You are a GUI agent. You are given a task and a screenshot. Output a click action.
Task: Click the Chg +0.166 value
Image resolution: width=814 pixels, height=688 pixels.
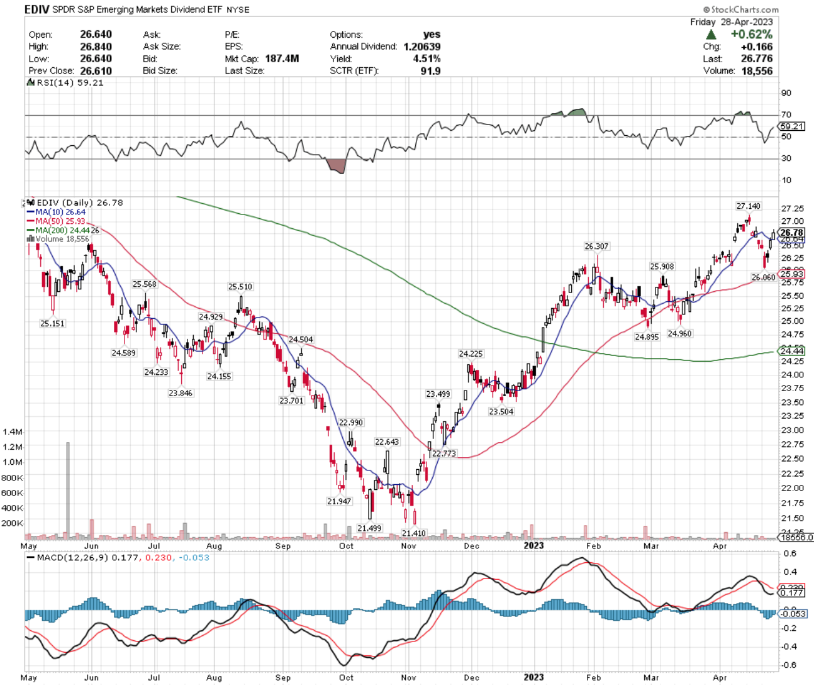(x=757, y=47)
